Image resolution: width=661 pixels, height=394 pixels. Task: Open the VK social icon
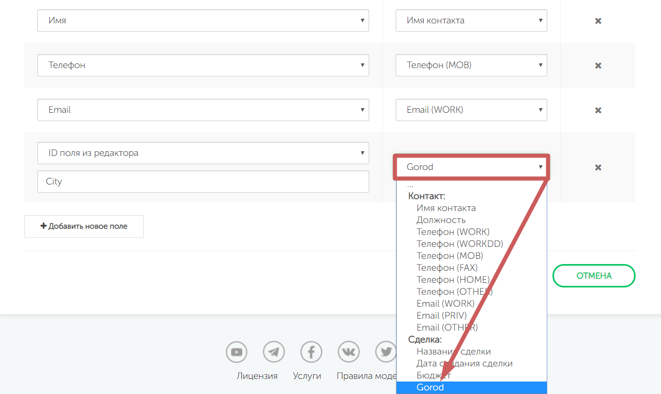coord(349,352)
